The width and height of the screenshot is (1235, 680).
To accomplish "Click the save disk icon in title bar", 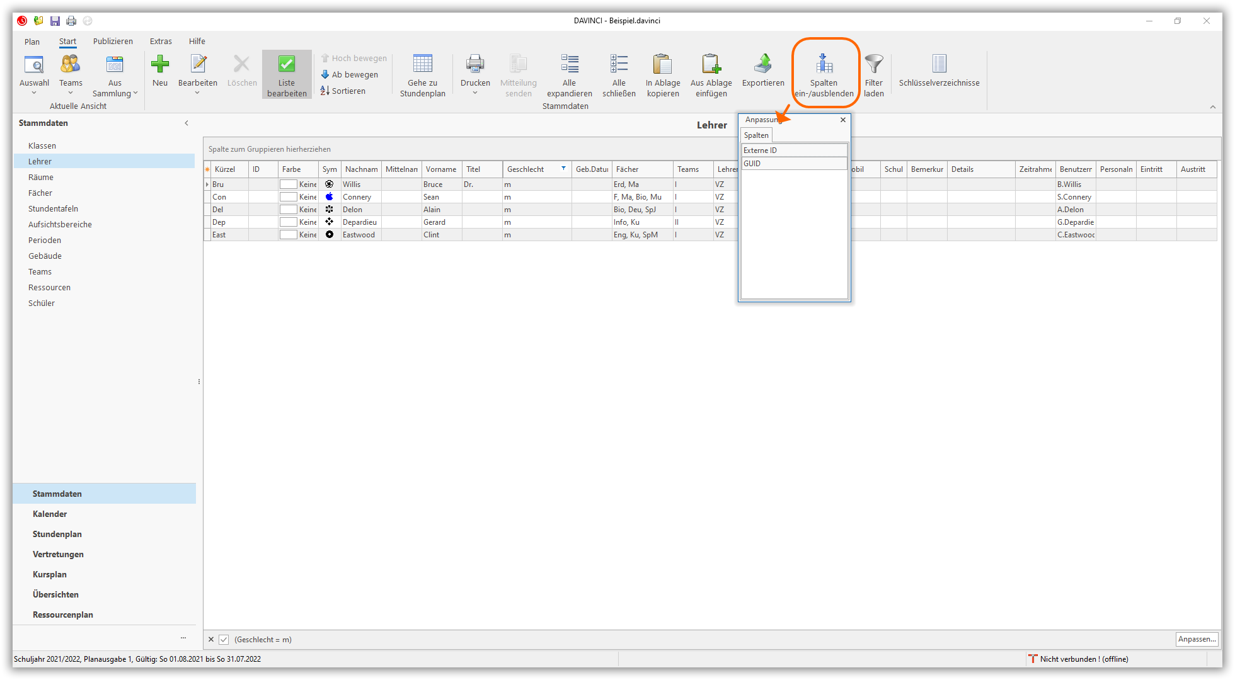I will [x=55, y=21].
